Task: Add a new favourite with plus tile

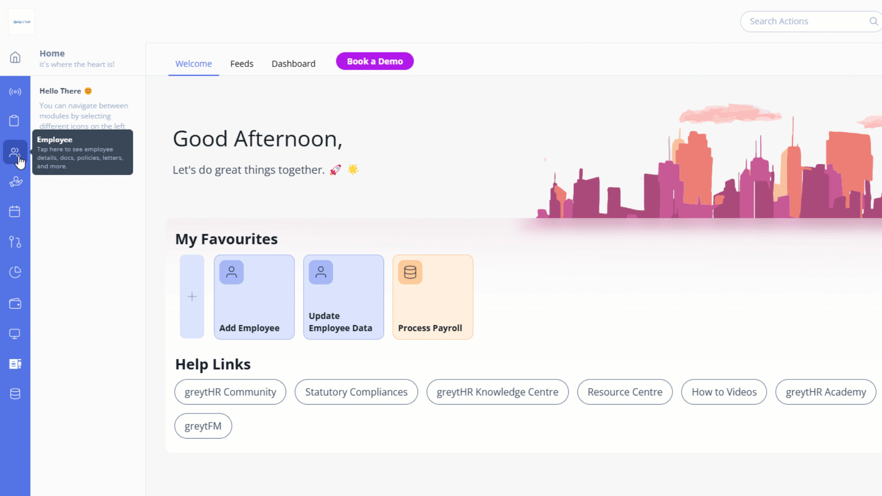Action: pos(192,297)
